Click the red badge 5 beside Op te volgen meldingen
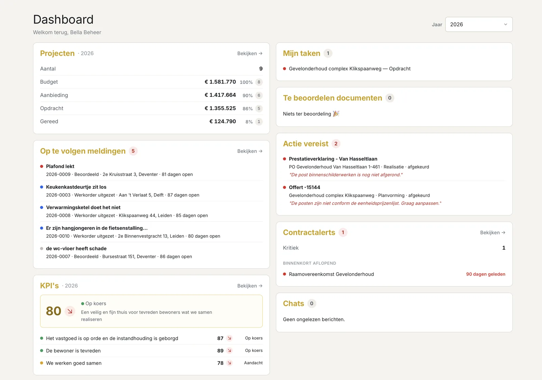 (x=133, y=151)
